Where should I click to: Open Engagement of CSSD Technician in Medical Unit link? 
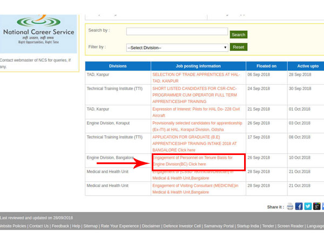click(x=193, y=175)
